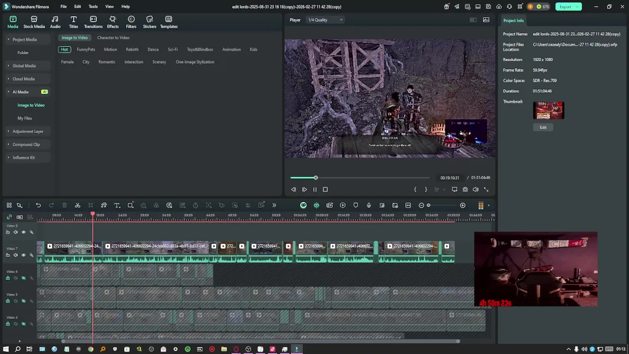Click the player progress bar handle
629x354 pixels.
pos(315,178)
